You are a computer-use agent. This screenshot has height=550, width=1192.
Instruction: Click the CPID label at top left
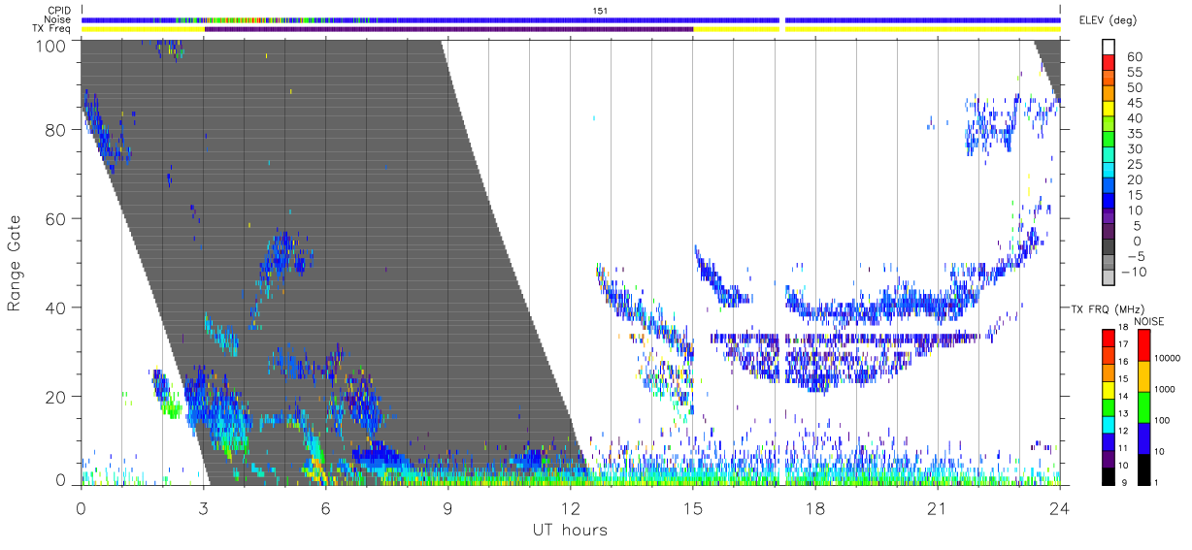click(58, 11)
